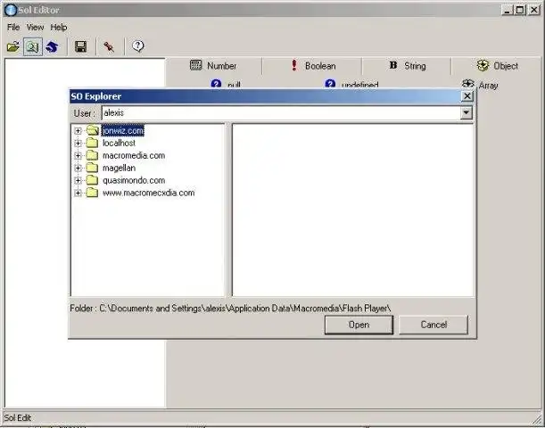Click the blue refresh arrow toolbar icon
This screenshot has height=428, width=545.
point(52,46)
